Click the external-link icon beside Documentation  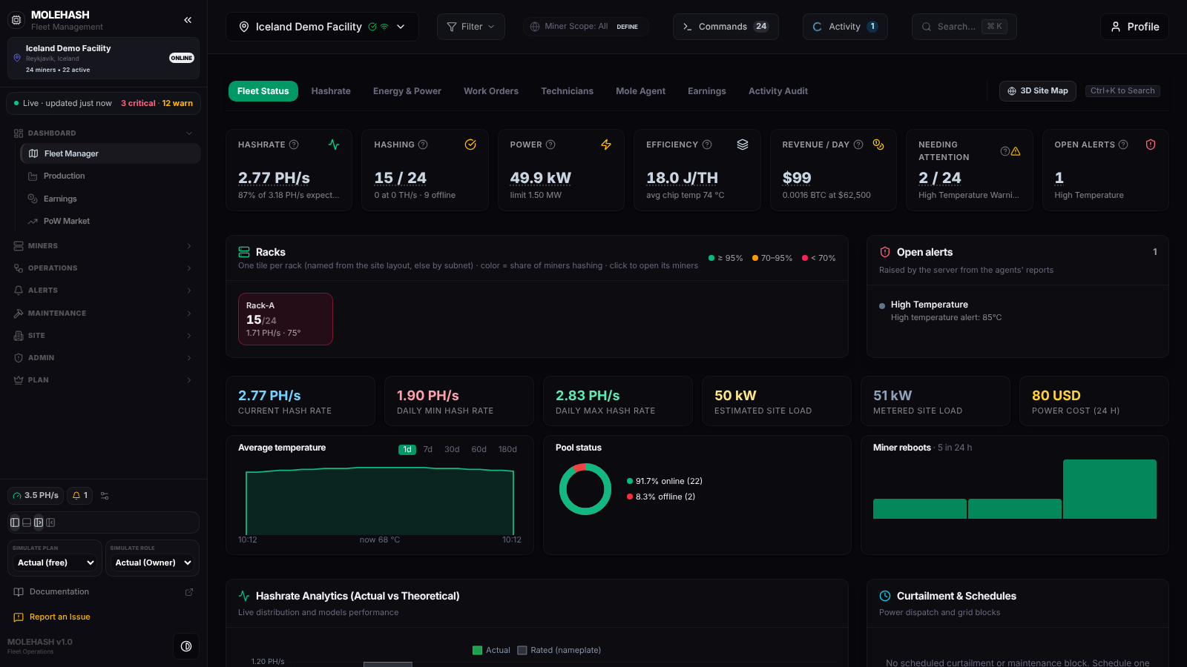189,592
